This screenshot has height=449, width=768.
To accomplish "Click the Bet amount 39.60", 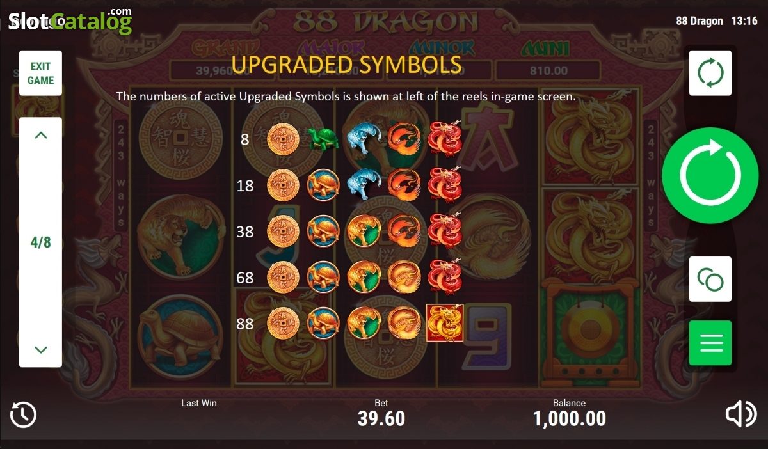I will [381, 418].
